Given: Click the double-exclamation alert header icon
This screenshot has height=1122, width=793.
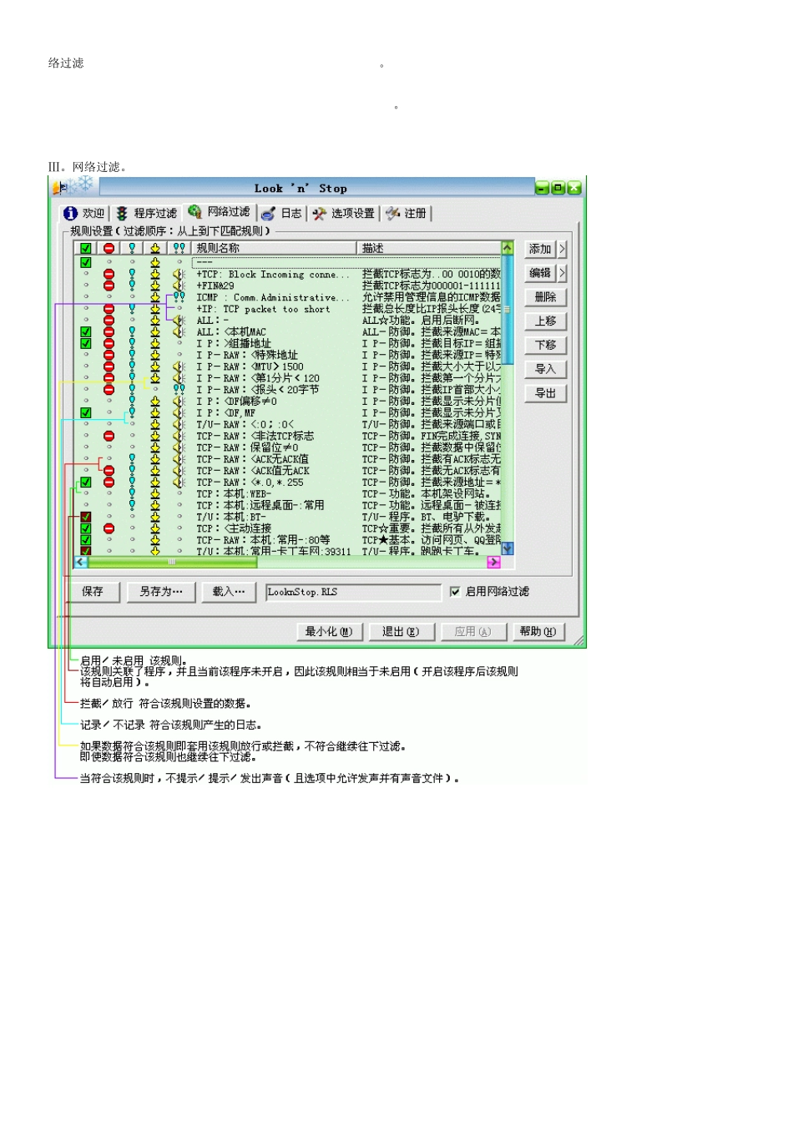Looking at the screenshot, I should click(x=179, y=249).
